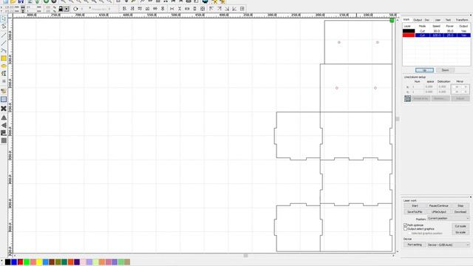Viewport: 473px width, 266px height.
Task: Activate the text tool
Action: click(4, 74)
